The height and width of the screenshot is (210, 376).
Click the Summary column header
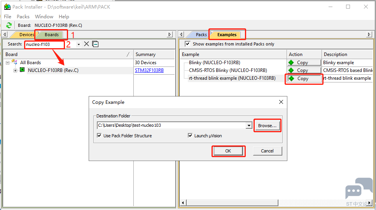154,54
